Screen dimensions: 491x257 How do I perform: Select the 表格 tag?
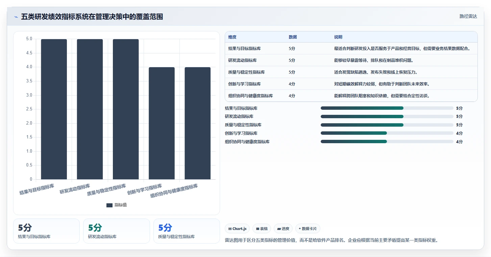262,229
